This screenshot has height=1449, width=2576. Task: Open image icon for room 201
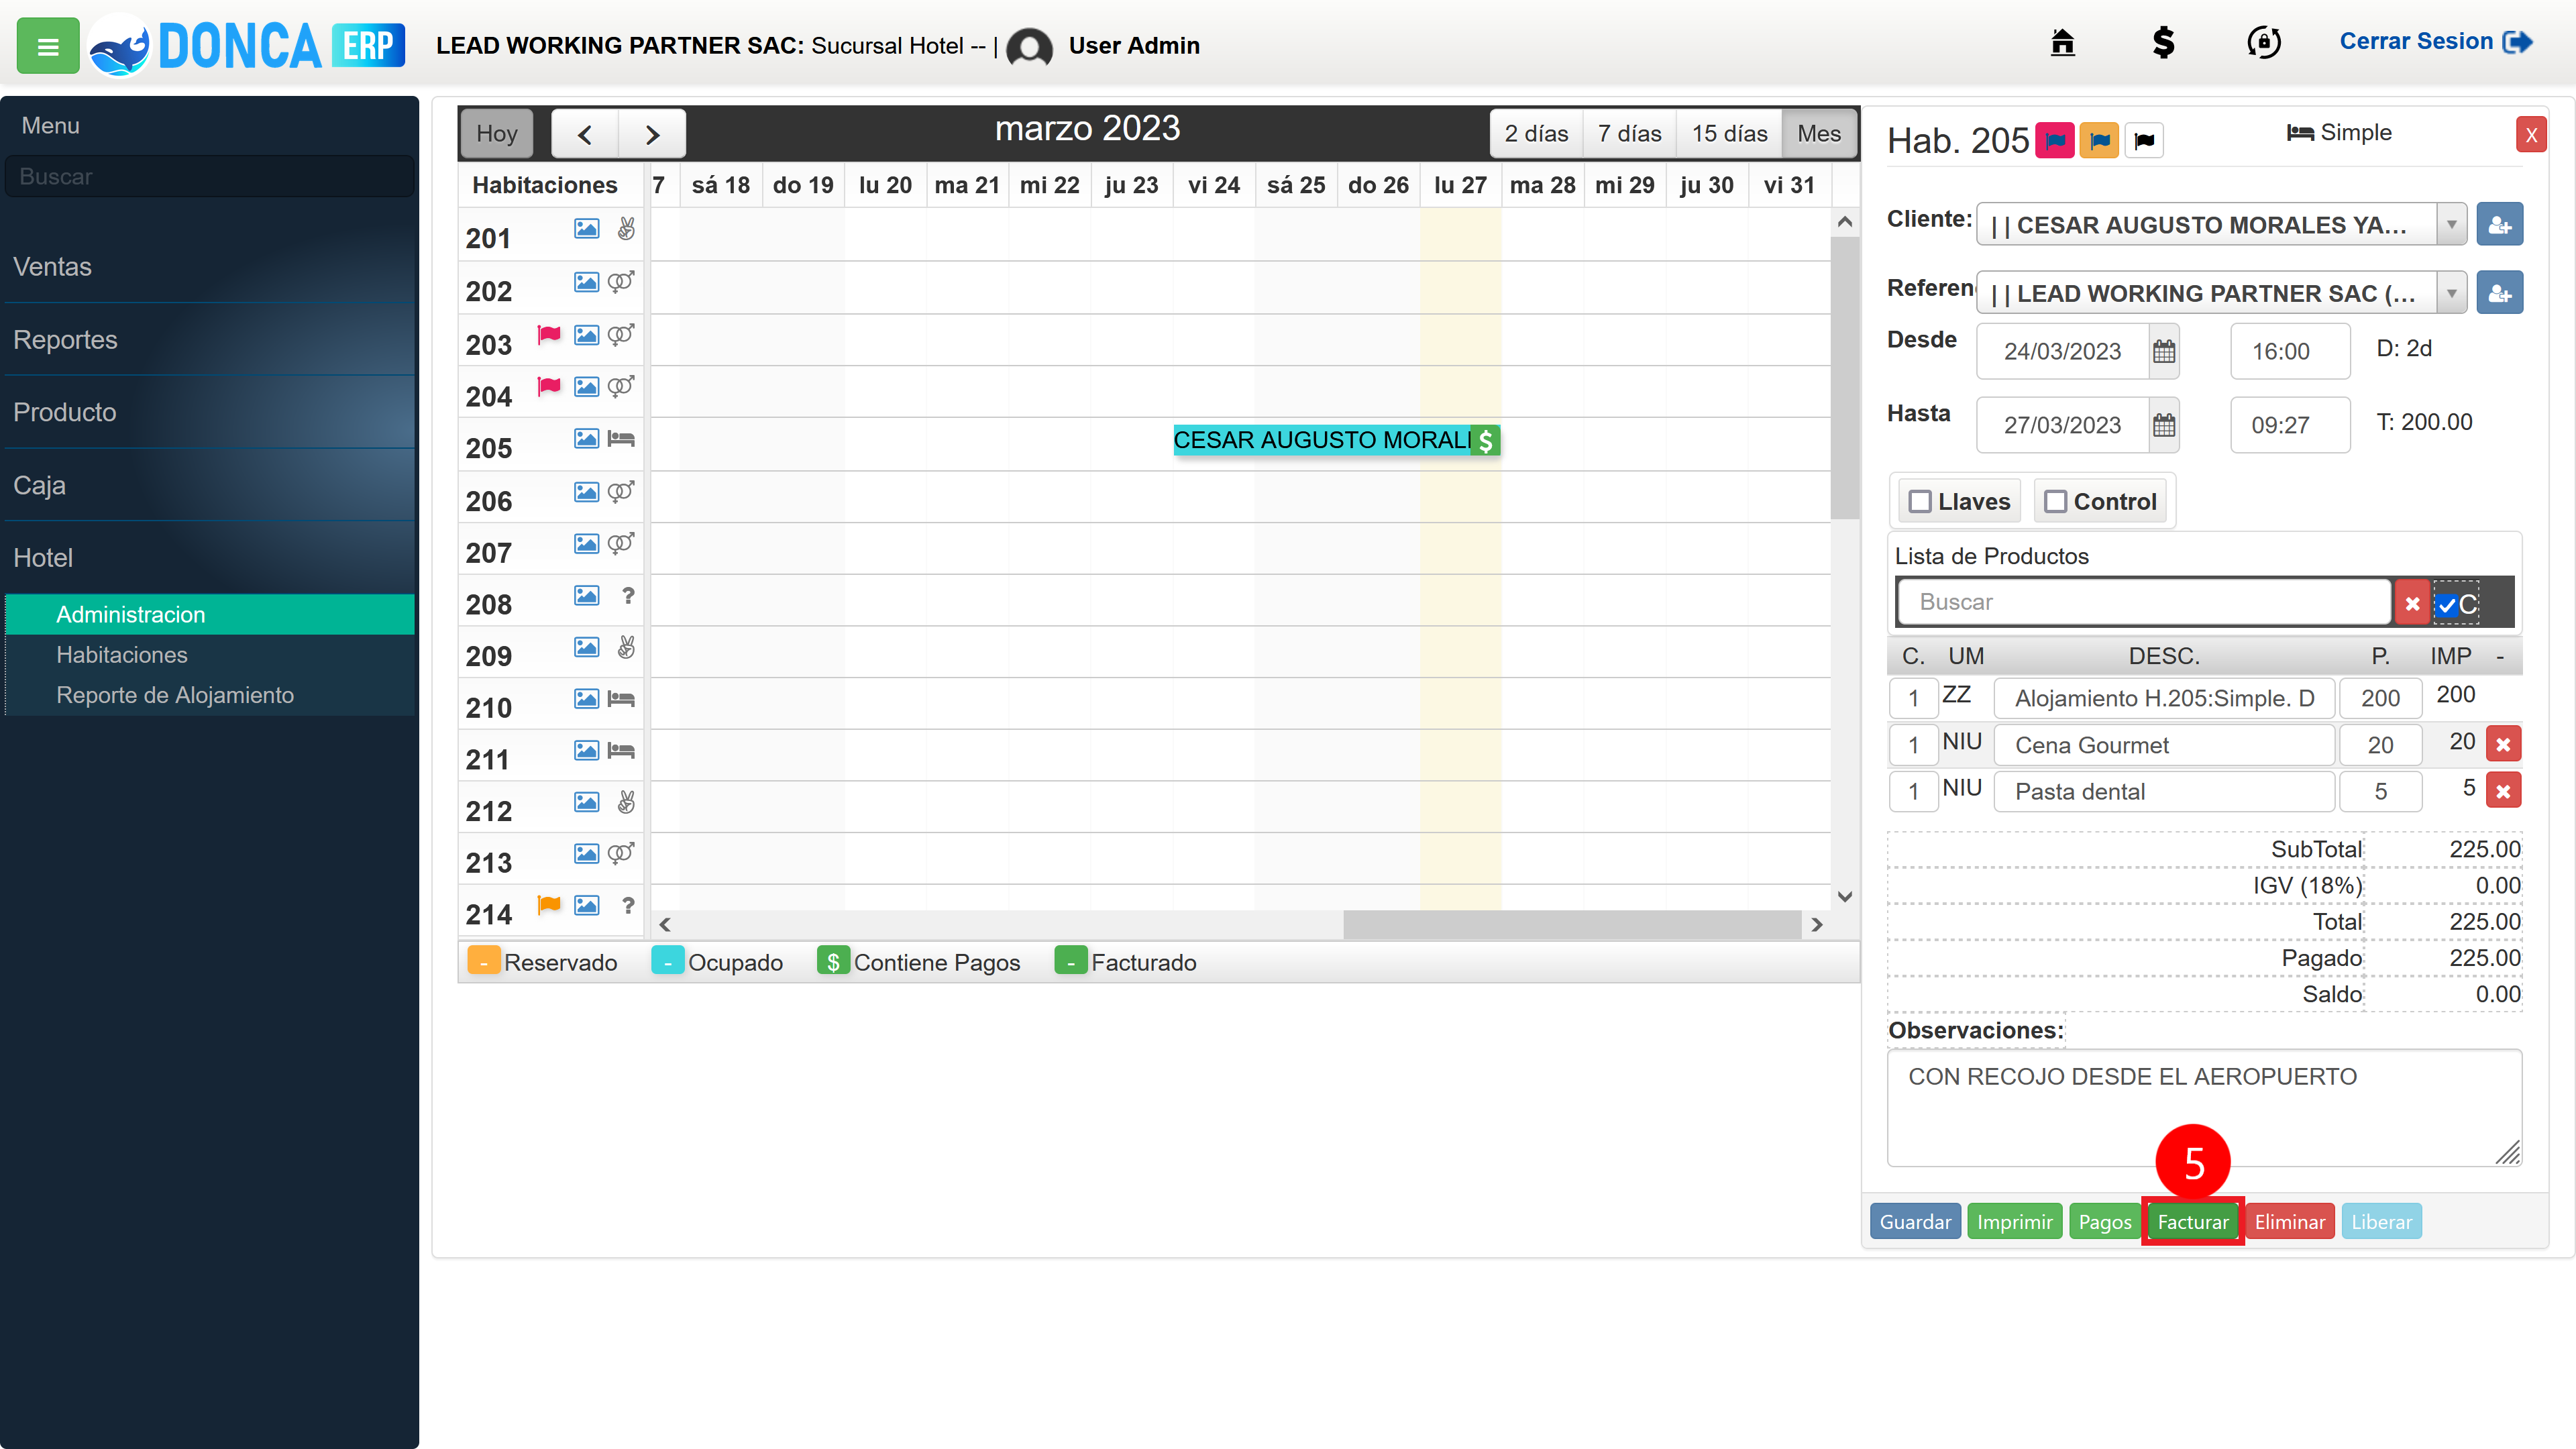[x=586, y=229]
